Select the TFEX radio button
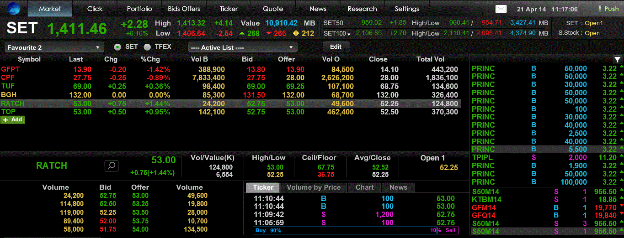 (147, 47)
